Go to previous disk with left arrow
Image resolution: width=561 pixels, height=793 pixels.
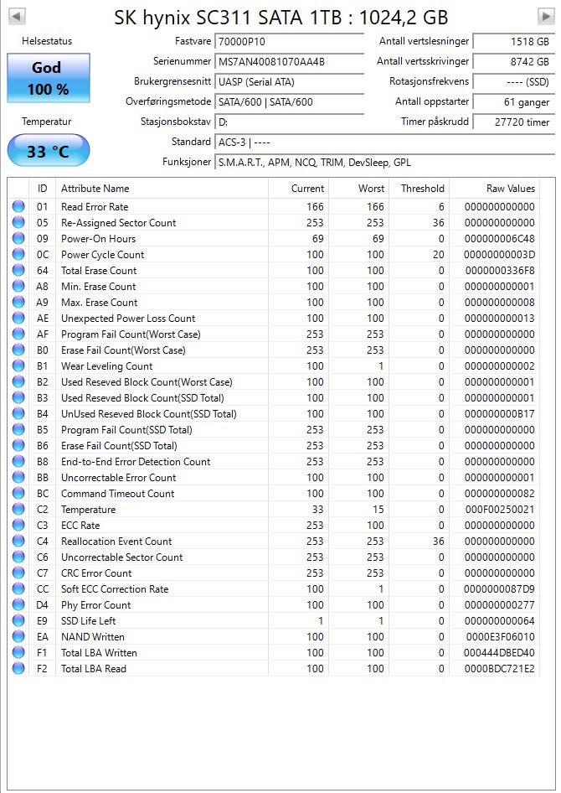click(x=17, y=16)
